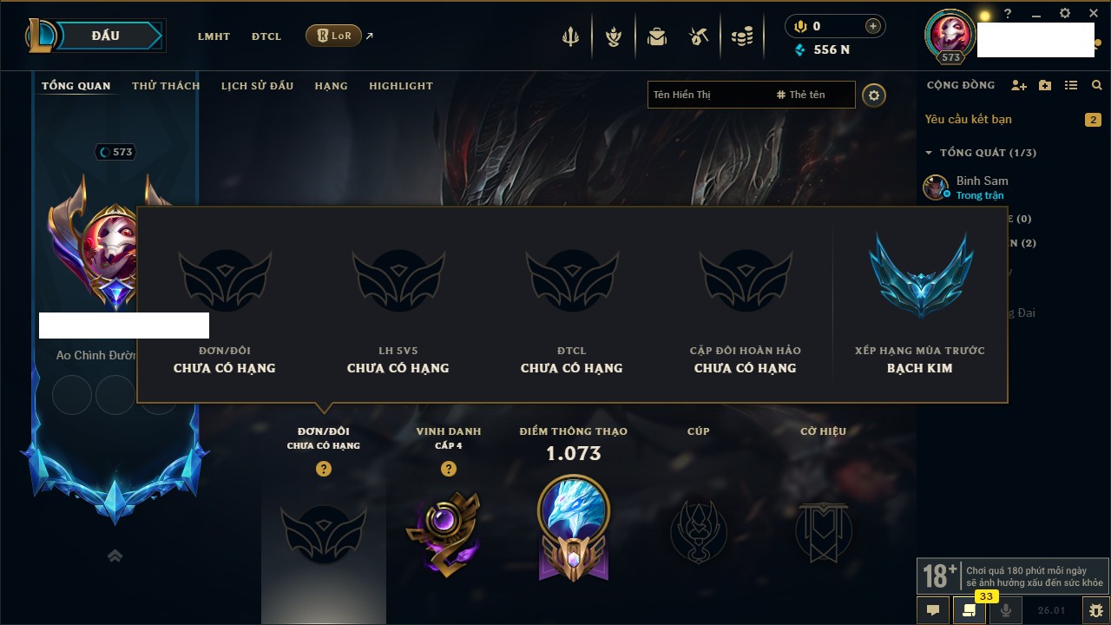
Task: Open the Loot crafting icon
Action: 699,36
